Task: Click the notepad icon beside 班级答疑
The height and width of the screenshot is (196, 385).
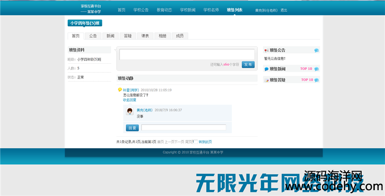Action: (x=267, y=80)
